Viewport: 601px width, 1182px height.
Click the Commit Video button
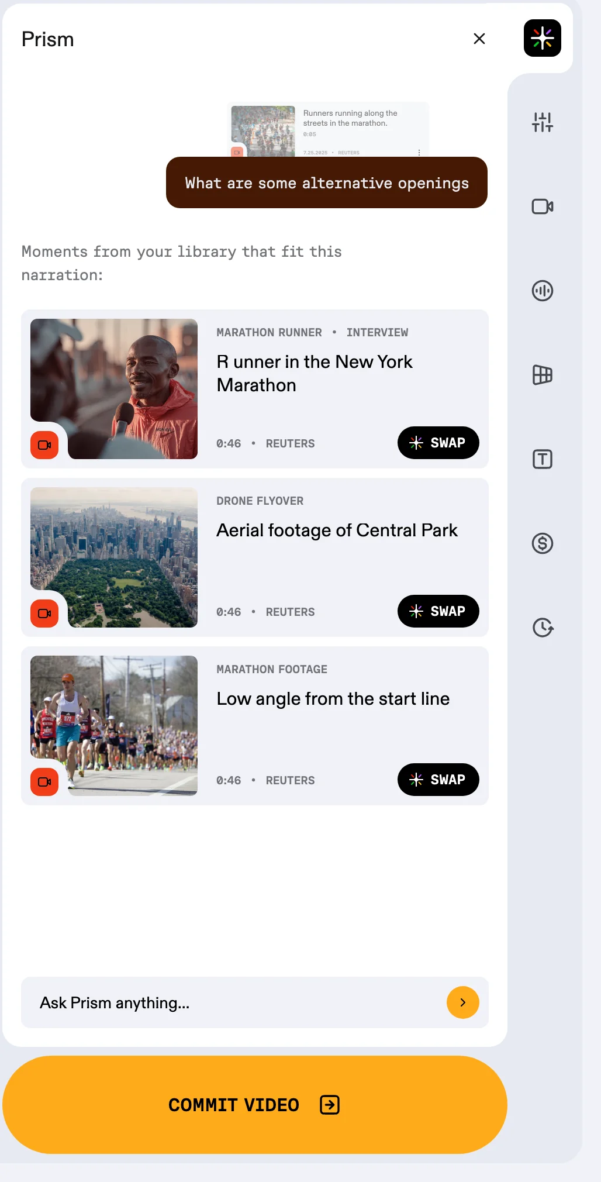pyautogui.click(x=255, y=1105)
